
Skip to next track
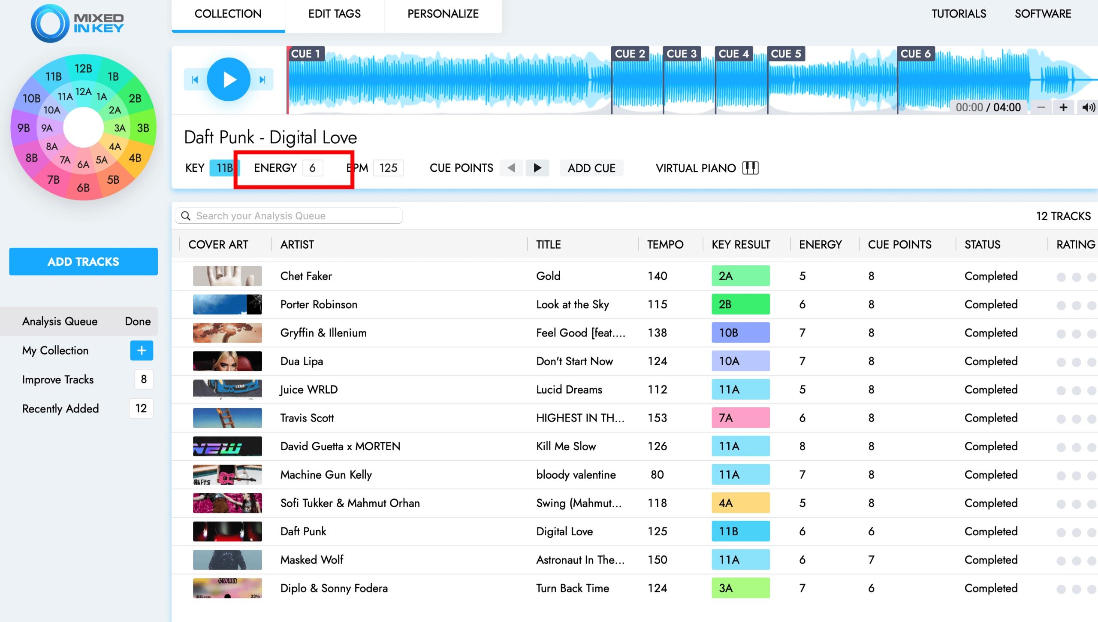(262, 80)
